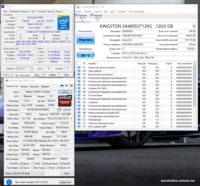Image resolution: width=200 pixels, height=186 pixels.
Task: Click the GPU-Z screenshot camera icon
Action: (62, 86)
